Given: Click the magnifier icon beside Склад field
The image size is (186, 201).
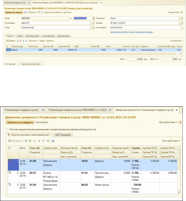Looking at the screenshot, I should [x=94, y=28].
